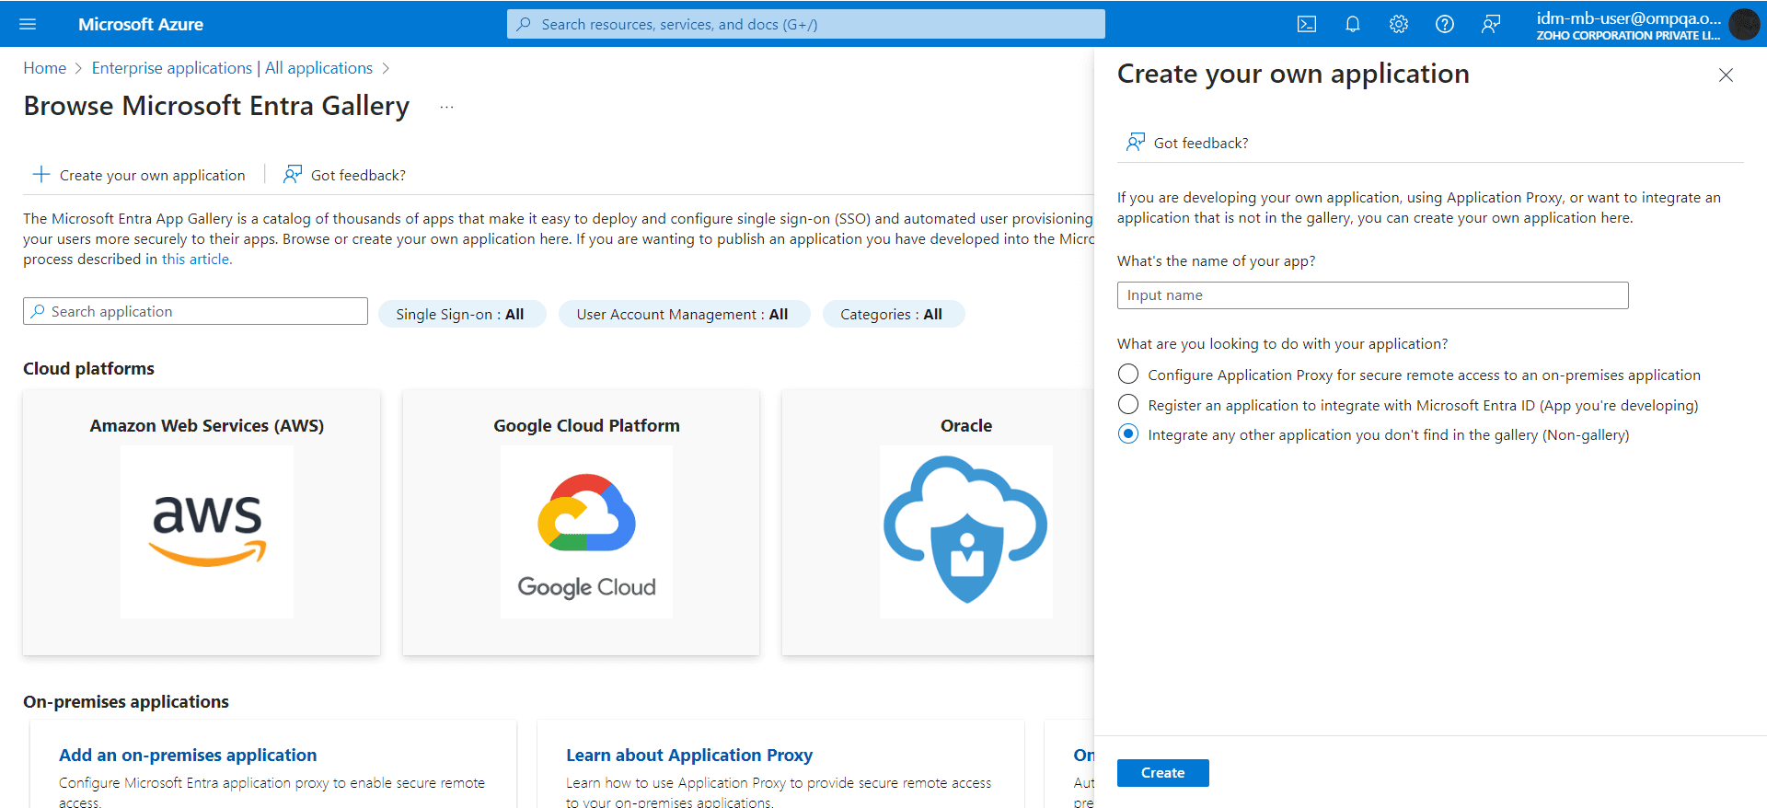Select Register an application radio option

click(1128, 405)
